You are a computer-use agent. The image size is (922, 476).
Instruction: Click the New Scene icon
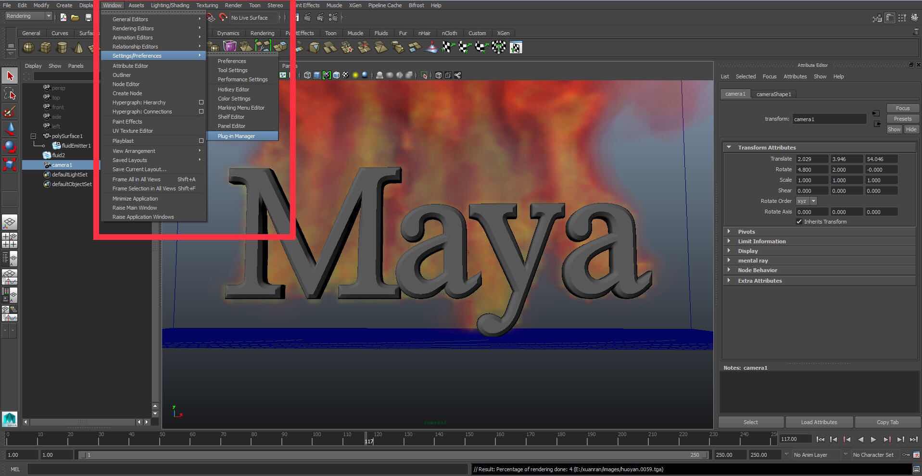(63, 17)
